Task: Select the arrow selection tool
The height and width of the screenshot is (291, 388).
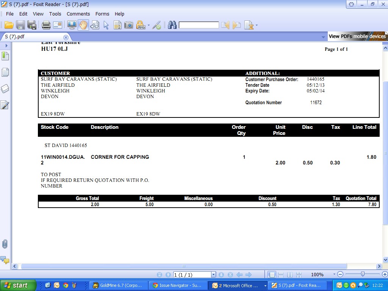Action: coord(106,25)
